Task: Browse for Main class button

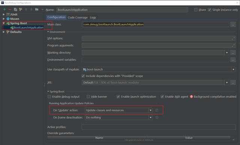Action: tap(233, 24)
